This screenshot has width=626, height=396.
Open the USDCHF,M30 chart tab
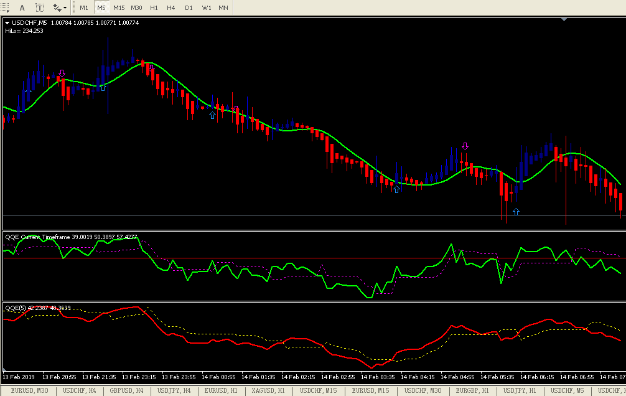(423, 391)
